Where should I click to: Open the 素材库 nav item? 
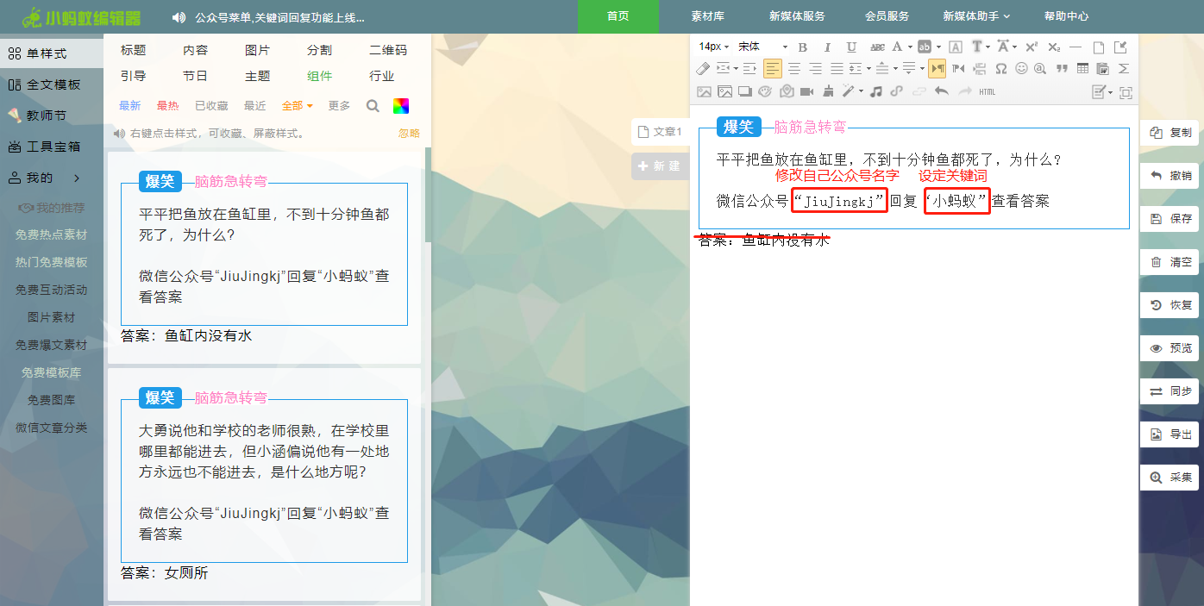click(x=707, y=16)
